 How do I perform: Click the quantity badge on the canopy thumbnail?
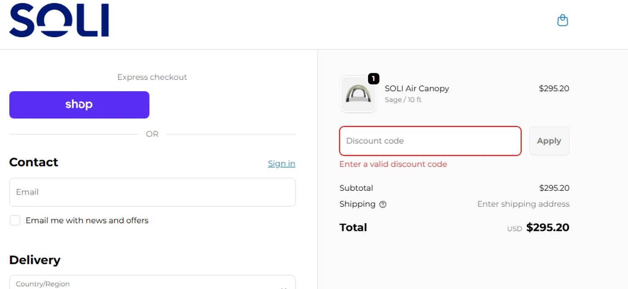[373, 79]
